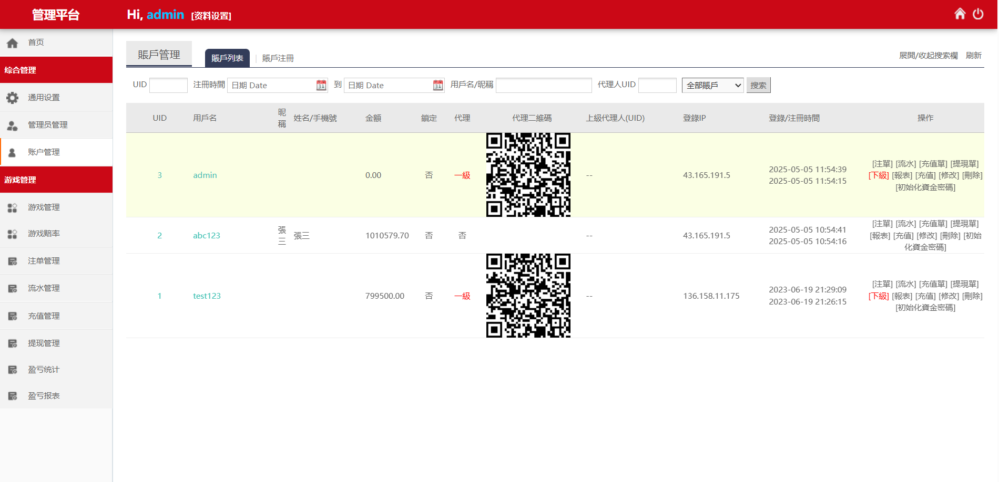Click [提現單] in the abc123 row
This screenshot has height=482, width=999.
tap(965, 224)
